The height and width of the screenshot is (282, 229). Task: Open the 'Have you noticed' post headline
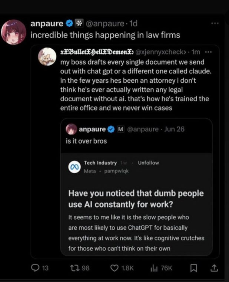(136, 198)
